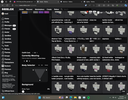Open the Edge settings and more menu
The image size is (128, 100).
tap(122, 5)
